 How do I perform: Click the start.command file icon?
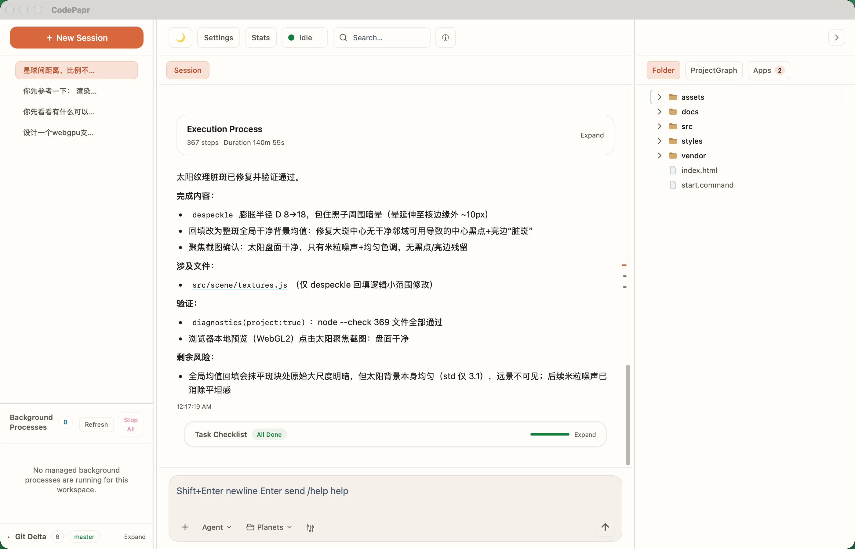point(673,185)
